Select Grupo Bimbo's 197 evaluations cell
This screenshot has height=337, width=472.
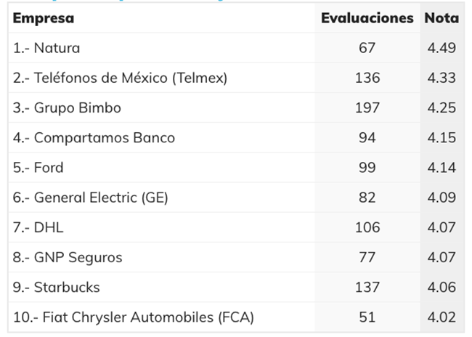tap(367, 107)
